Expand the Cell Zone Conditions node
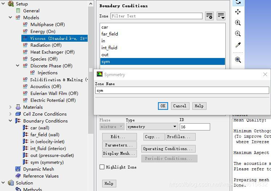Image resolution: width=271 pixels, height=191 pixels. tap(11, 114)
